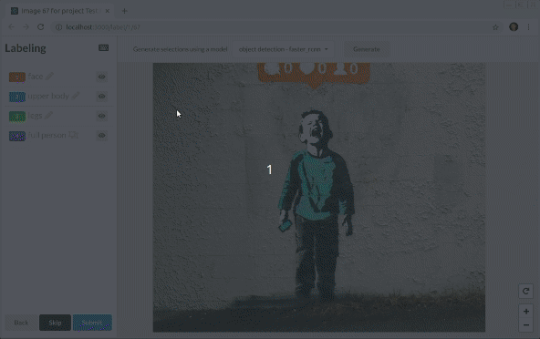Click the face label text
Screen dimensions: 540x339
click(36, 76)
